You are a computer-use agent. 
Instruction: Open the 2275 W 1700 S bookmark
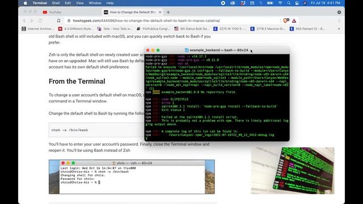(230, 29)
